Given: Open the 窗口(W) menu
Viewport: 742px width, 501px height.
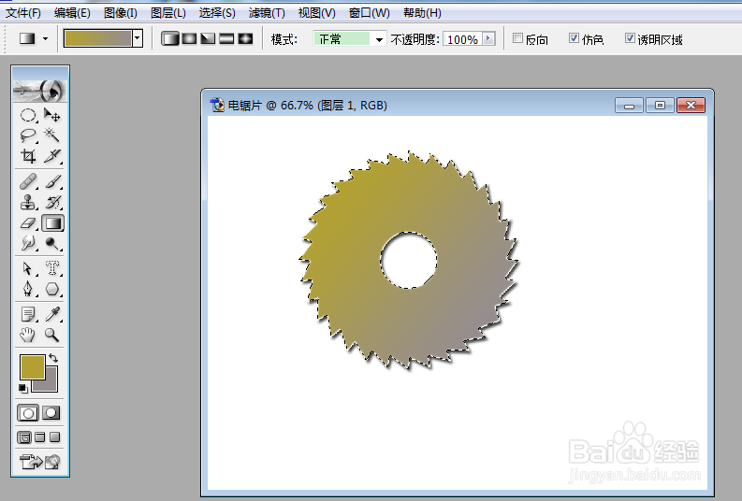Looking at the screenshot, I should [x=369, y=13].
